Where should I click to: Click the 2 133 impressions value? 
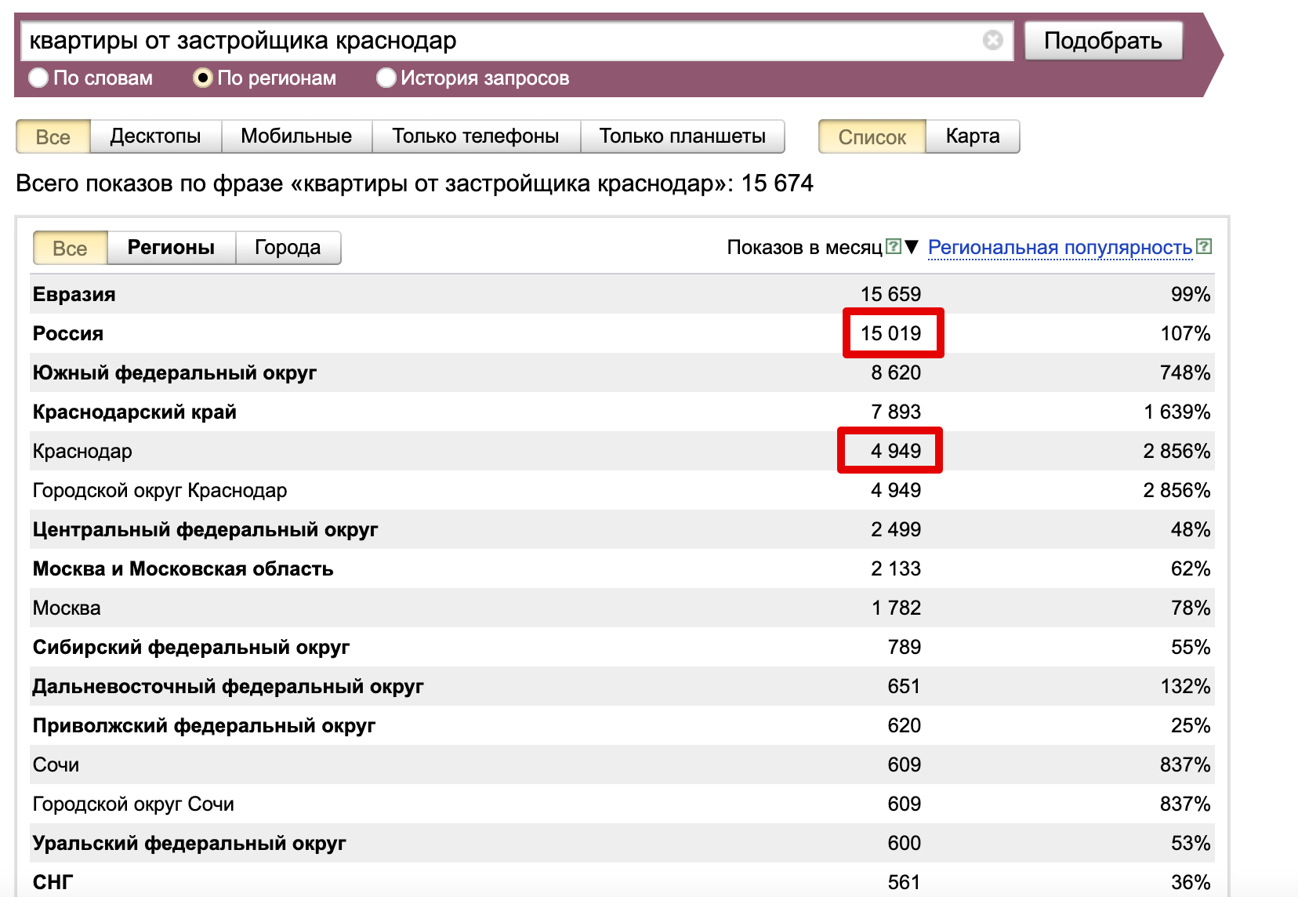[x=896, y=568]
